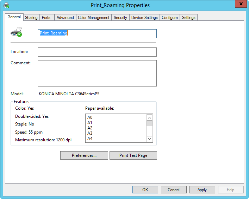Open the Settings tab
The image size is (249, 199).
(x=188, y=18)
